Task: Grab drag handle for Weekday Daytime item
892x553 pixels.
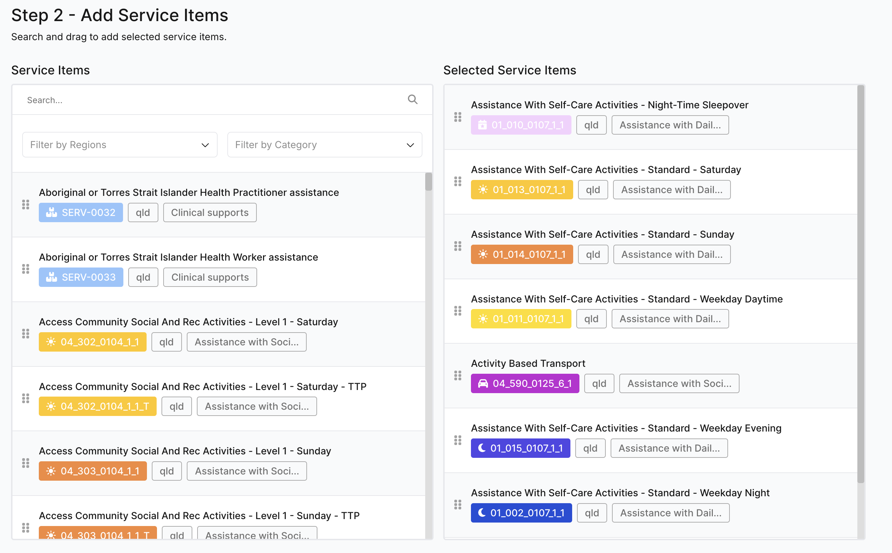Action: pyautogui.click(x=458, y=311)
